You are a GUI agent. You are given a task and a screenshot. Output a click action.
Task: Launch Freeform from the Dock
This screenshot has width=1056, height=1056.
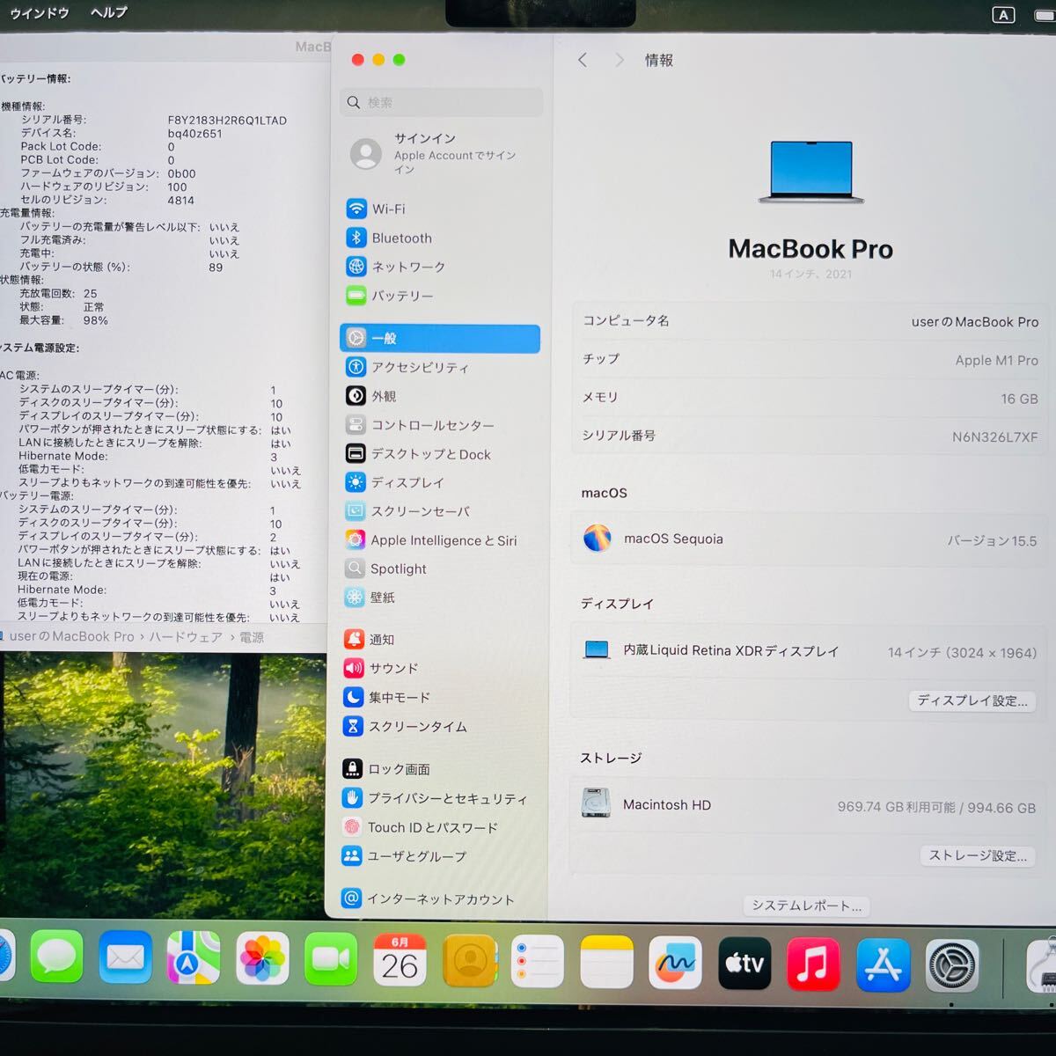click(x=675, y=964)
